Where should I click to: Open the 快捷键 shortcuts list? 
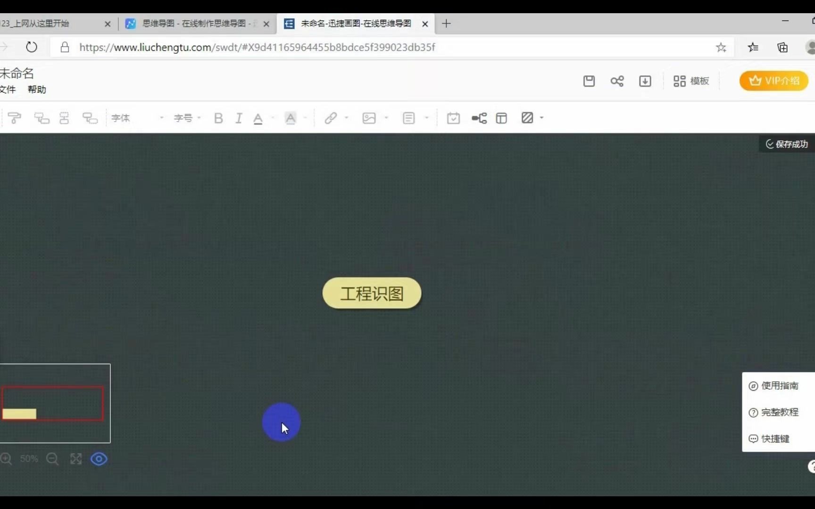pyautogui.click(x=769, y=438)
